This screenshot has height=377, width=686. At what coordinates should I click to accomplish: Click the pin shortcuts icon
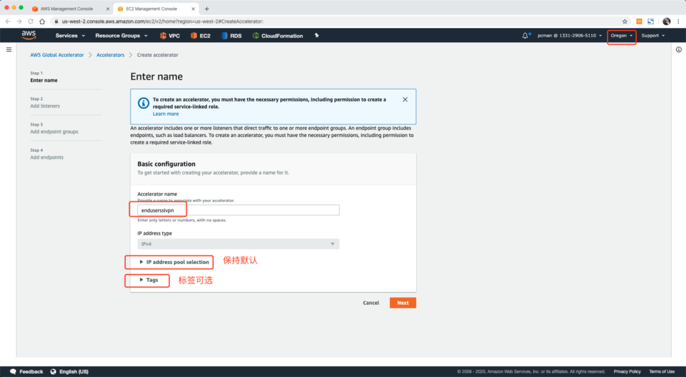(x=316, y=35)
